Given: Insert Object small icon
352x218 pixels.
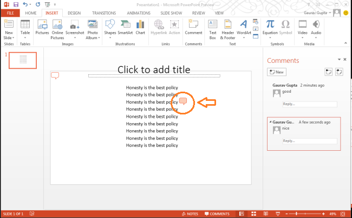Looking at the screenshot, I should coord(256,36).
